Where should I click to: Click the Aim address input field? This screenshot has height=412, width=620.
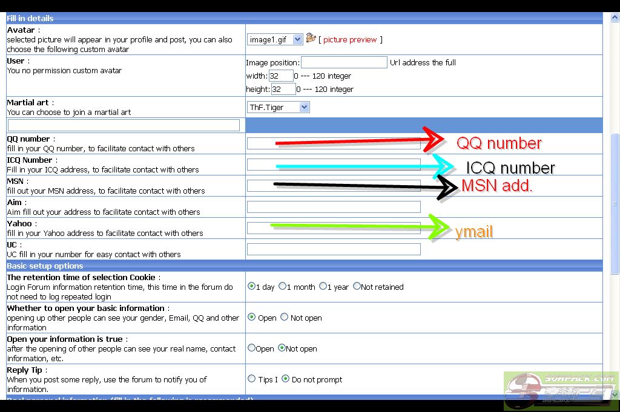334,207
